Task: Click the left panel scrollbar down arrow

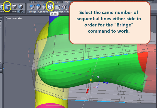Action: 1,62
